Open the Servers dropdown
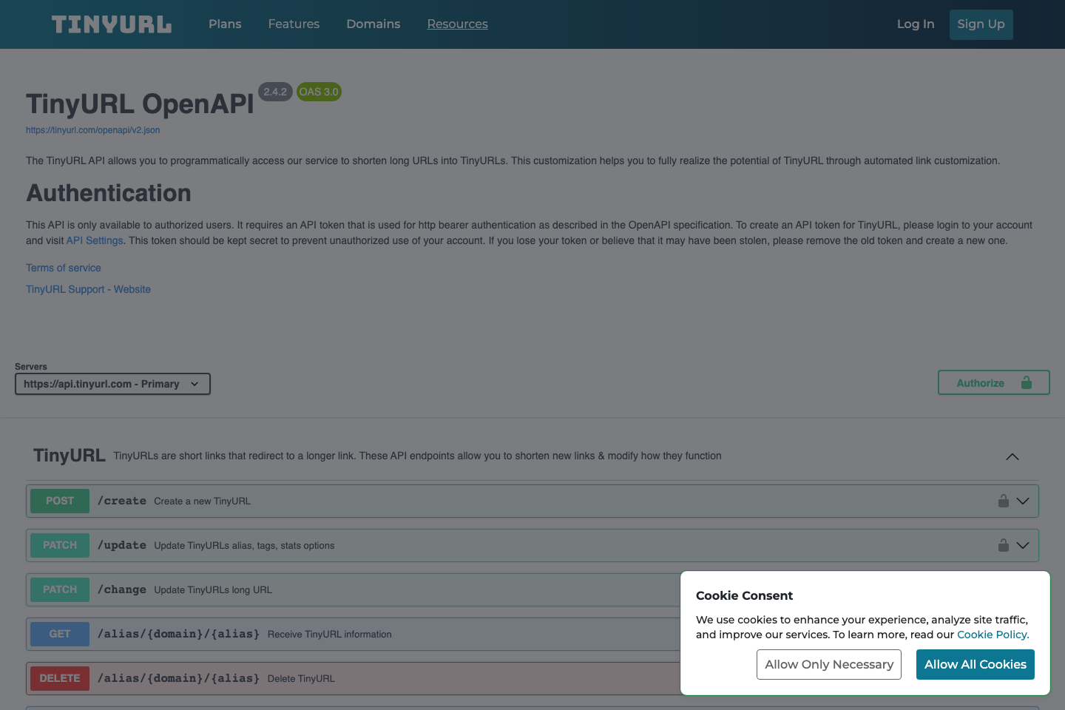The width and height of the screenshot is (1065, 710). 112,383
